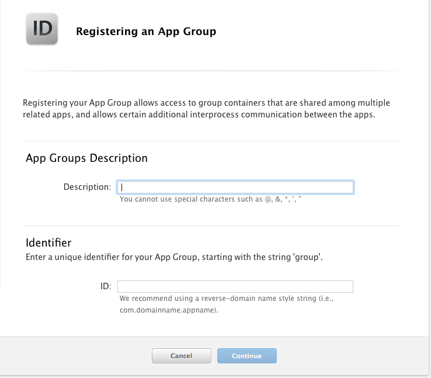Click the gray ID badge icon
The width and height of the screenshot is (431, 378).
[42, 29]
